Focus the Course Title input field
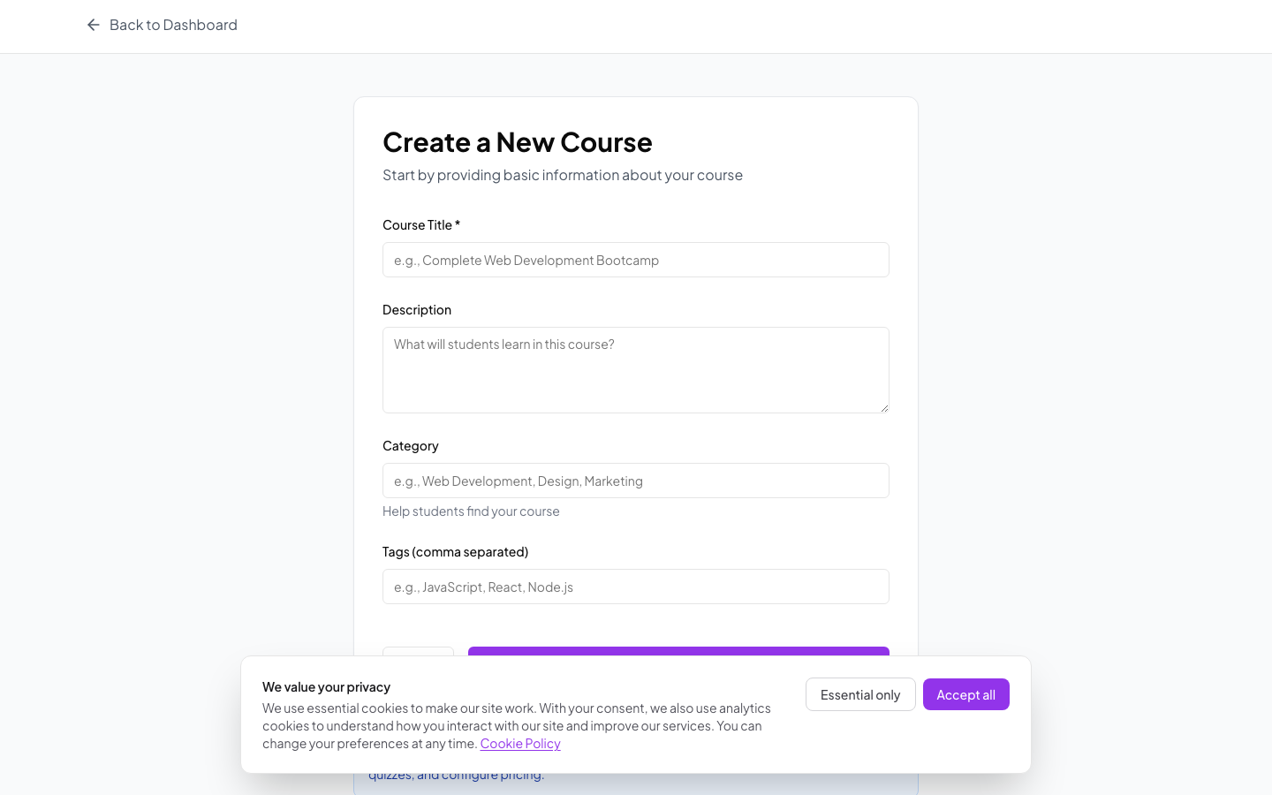 (635, 260)
